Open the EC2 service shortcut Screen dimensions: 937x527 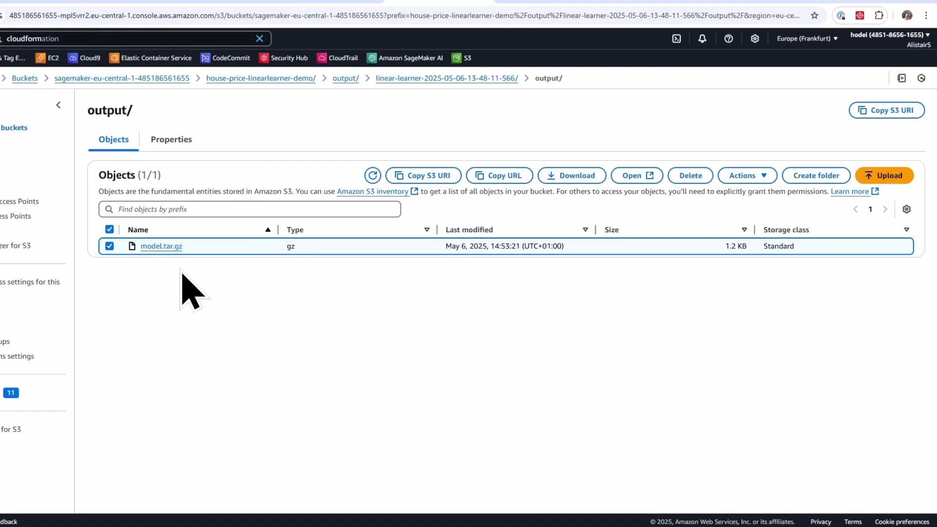tap(47, 58)
